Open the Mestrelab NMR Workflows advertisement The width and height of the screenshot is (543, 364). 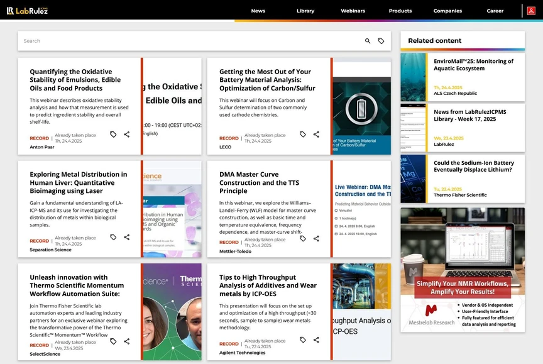[x=463, y=270]
